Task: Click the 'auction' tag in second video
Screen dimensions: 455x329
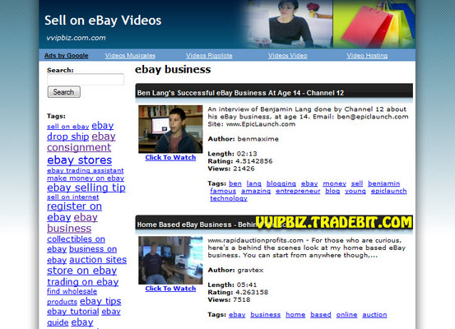Action: tap(374, 315)
